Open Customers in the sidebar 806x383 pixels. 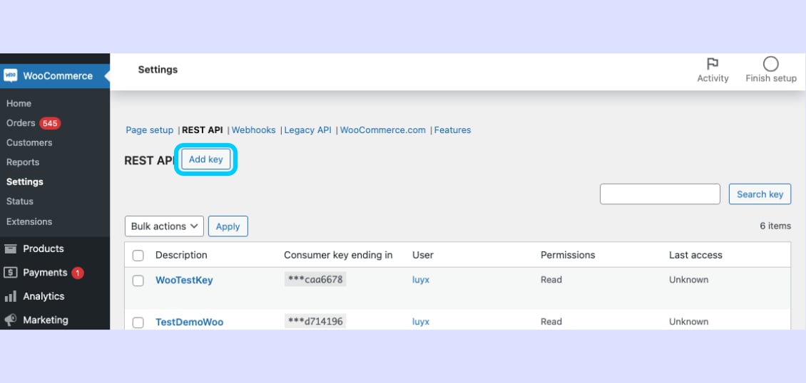coord(29,142)
